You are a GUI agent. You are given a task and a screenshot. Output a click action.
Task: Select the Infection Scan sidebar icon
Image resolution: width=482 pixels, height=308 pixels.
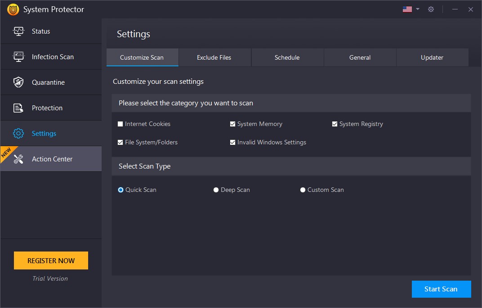[x=18, y=56]
